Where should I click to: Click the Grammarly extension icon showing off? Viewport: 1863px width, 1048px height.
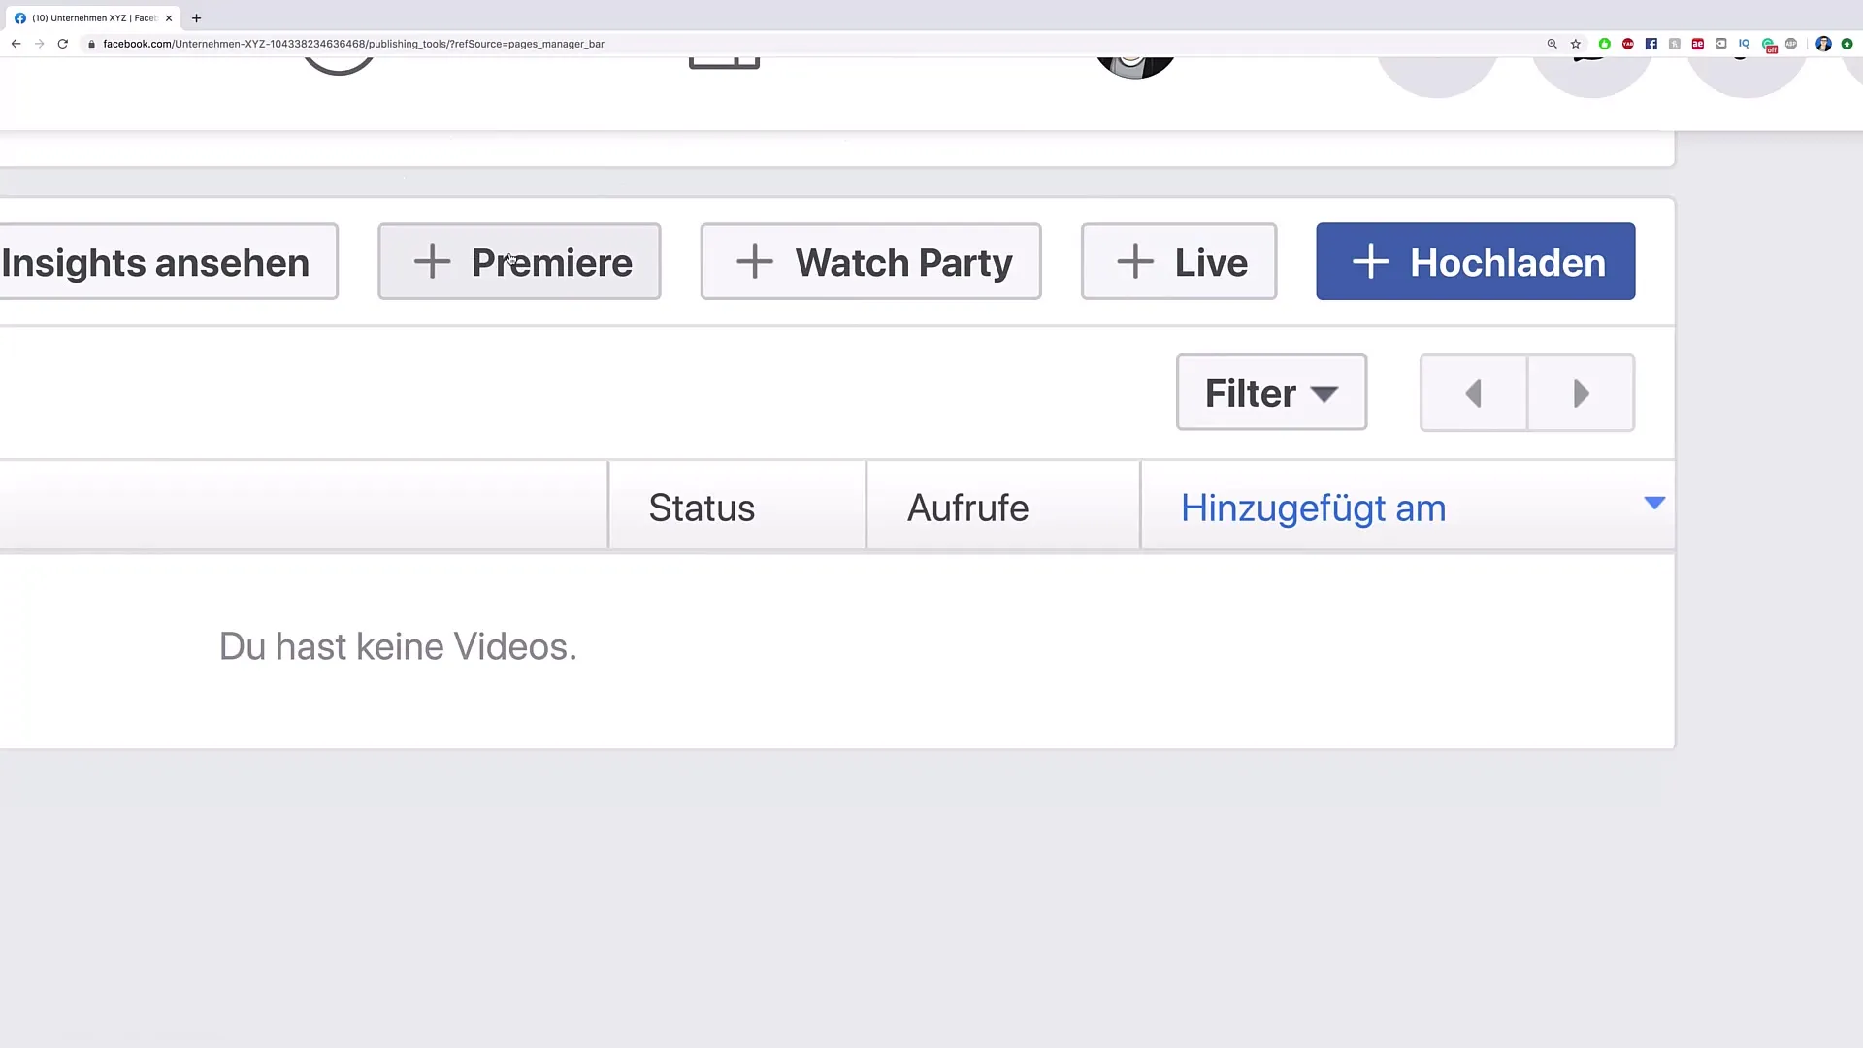[x=1769, y=45]
